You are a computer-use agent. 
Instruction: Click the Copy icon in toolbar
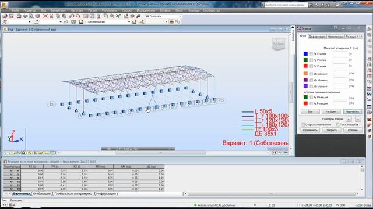[58, 16]
